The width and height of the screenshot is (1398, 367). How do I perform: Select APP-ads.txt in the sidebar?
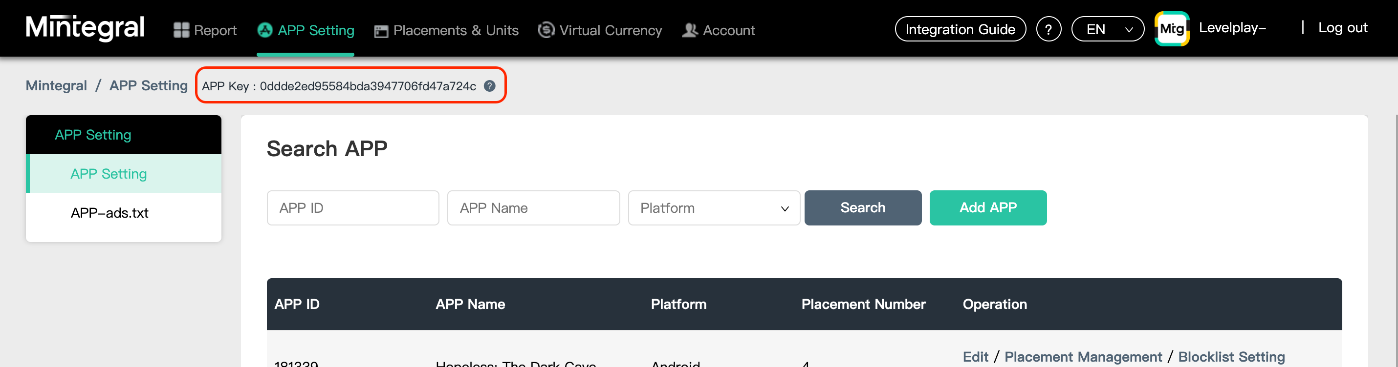click(x=109, y=213)
